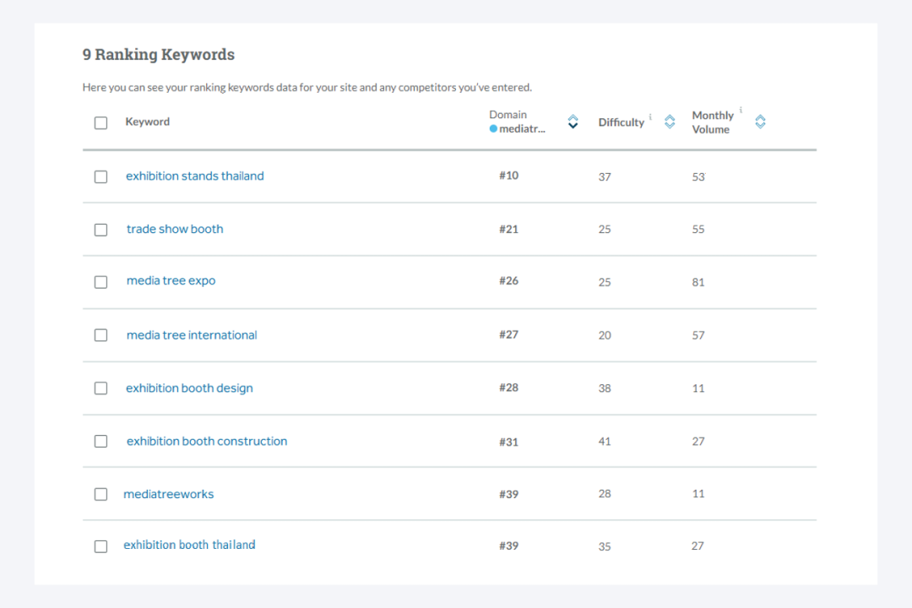Viewport: 912px width, 608px height.
Task: Click difficulty value 41
Action: 605,441
